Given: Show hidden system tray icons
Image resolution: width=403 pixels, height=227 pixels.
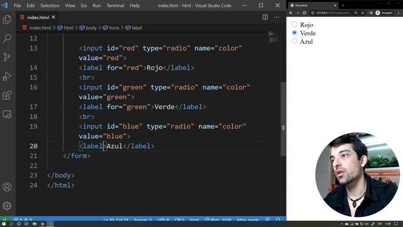Looking at the screenshot, I should click(x=341, y=224).
